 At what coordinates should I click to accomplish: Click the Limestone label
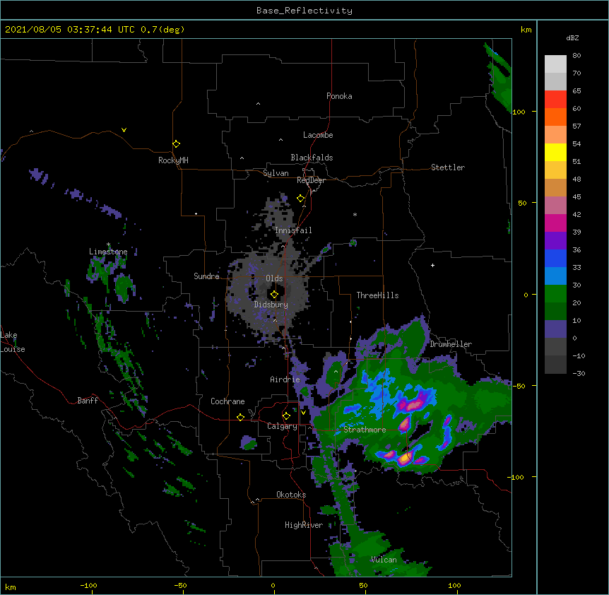pos(108,252)
